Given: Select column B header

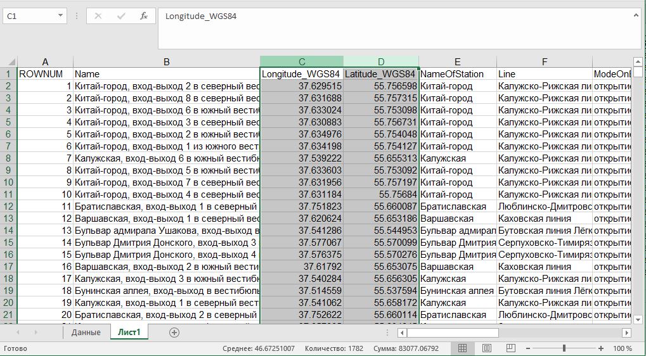Looking at the screenshot, I should (167, 61).
